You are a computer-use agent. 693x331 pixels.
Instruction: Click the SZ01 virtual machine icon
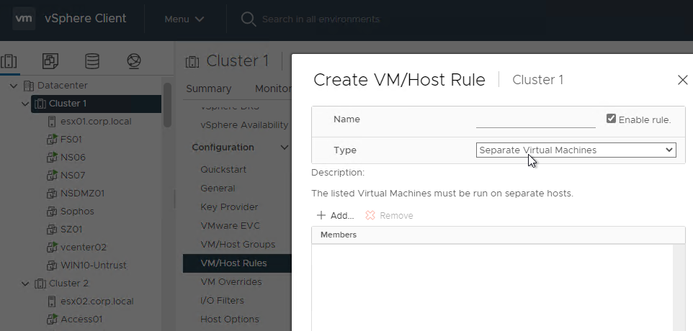pos(52,230)
